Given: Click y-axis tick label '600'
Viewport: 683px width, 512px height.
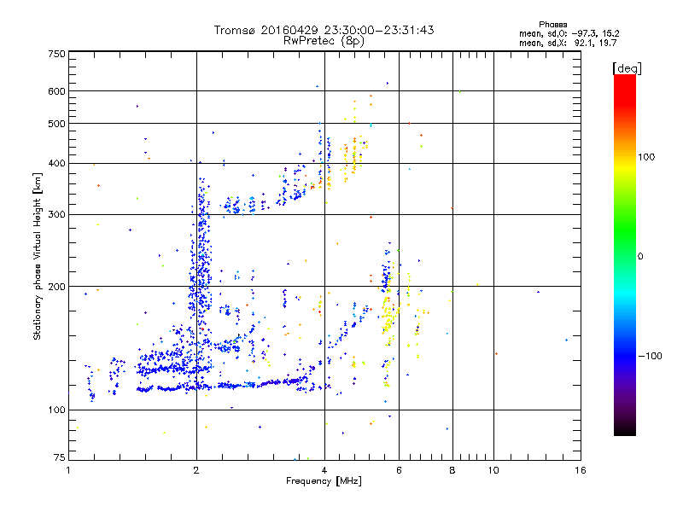Looking at the screenshot, I should pos(57,91).
